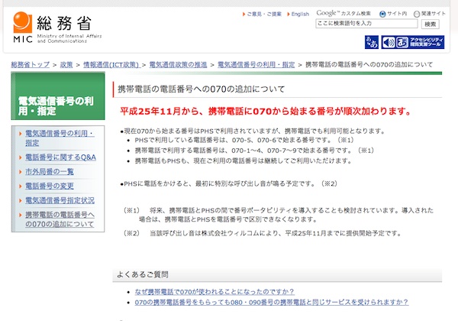
Task: Open 市外局番の一覧 in sidebar menu
Action: coord(50,171)
